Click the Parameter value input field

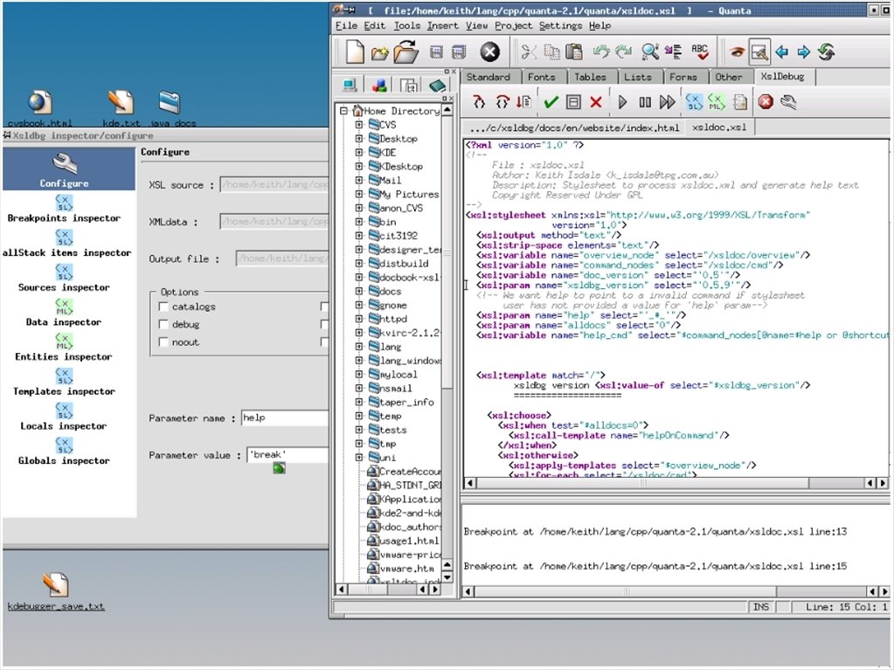[x=288, y=454]
